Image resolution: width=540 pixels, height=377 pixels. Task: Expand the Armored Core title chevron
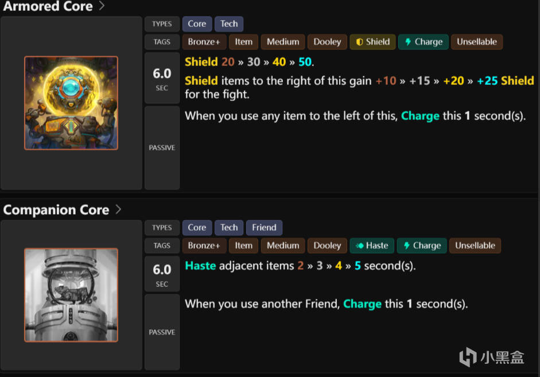102,6
